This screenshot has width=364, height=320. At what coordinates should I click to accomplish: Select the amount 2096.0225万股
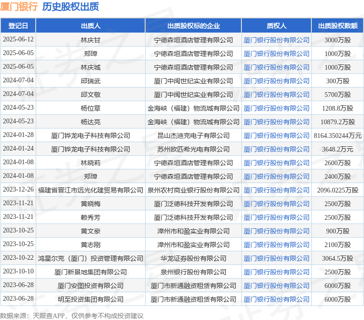pos(338,190)
